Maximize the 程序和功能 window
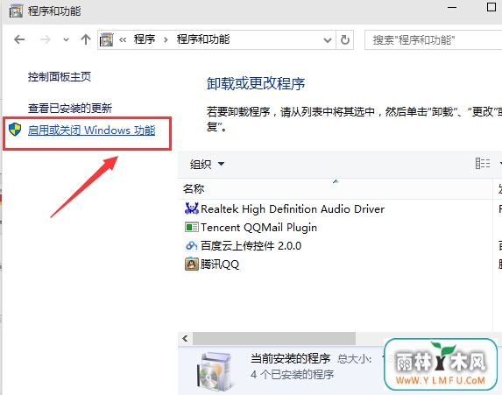The image size is (502, 395). pos(491,7)
